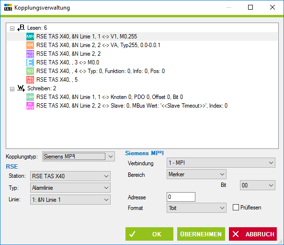Collapse the Schreiben tree node

coord(12,89)
